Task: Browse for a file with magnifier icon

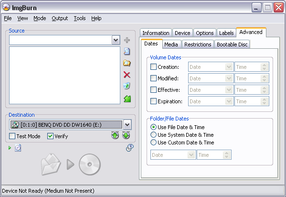Action: point(127,52)
